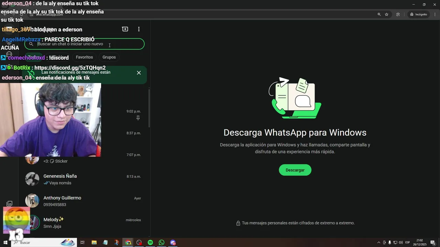Viewport: 440px width, 247px height.
Task: Click the Google Lens search icon
Action: coord(398,14)
